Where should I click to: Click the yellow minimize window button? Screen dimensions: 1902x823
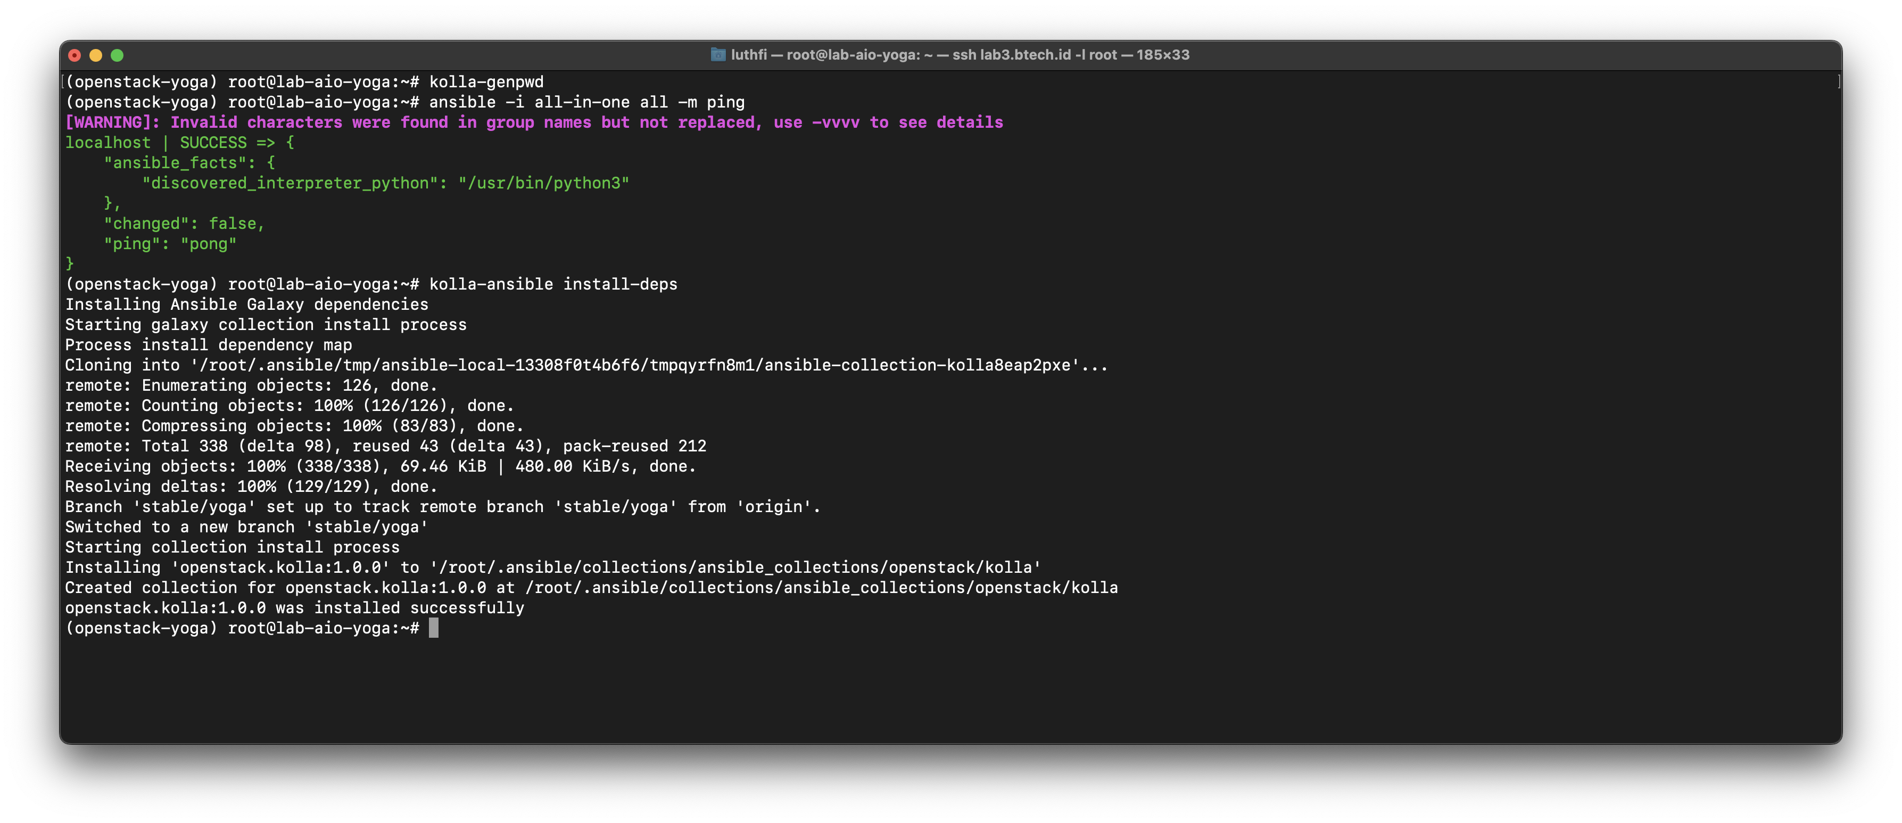[x=96, y=55]
